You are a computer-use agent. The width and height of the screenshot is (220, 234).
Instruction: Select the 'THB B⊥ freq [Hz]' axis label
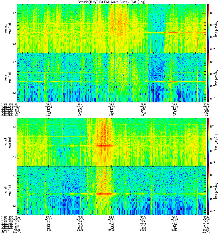[8, 28]
